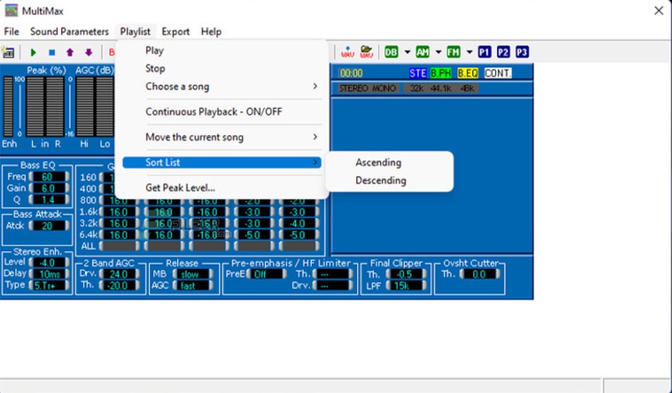Viewport: 672px width, 393px height.
Task: Click the record WAV icon with blue dot
Action: coord(347,52)
